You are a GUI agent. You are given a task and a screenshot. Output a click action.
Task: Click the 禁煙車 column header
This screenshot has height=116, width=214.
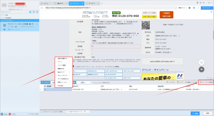[58, 86]
